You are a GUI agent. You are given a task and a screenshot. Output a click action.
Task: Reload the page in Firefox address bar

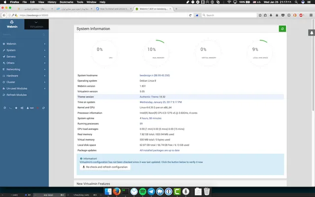190,15
